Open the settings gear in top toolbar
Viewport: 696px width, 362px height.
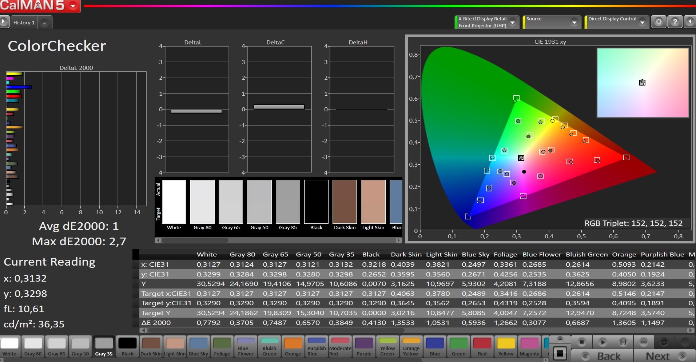tap(659, 22)
